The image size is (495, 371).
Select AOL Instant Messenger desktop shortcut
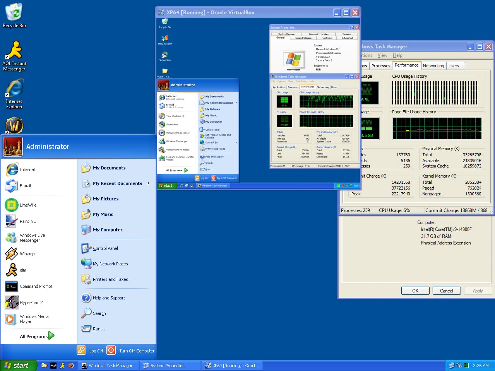coord(14,56)
